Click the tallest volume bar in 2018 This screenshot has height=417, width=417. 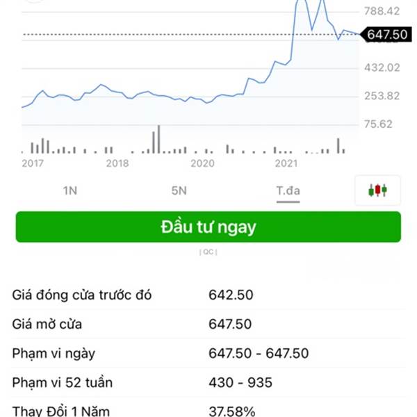(x=158, y=139)
